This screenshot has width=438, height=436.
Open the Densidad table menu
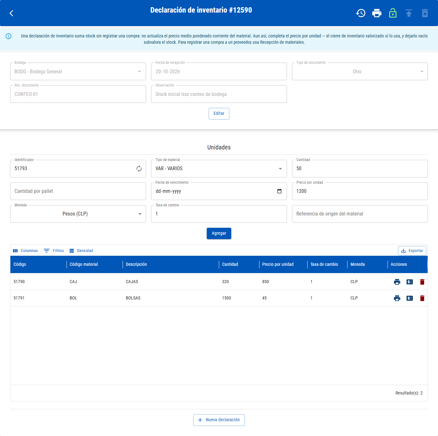click(81, 251)
